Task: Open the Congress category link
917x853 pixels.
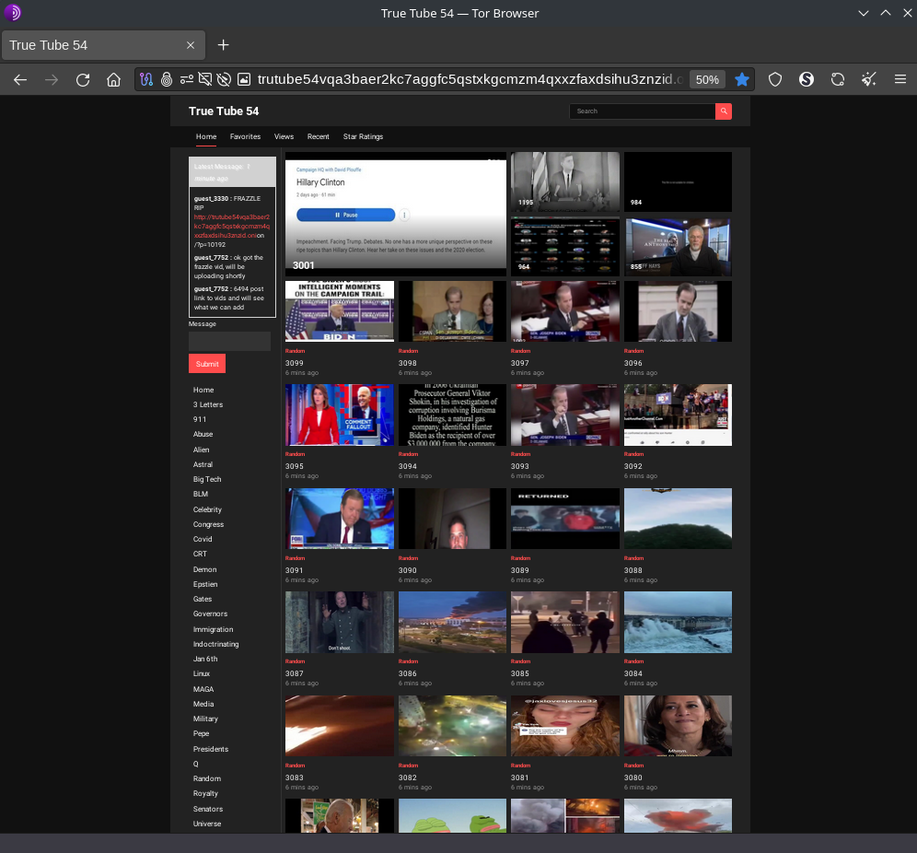Action: pos(208,524)
